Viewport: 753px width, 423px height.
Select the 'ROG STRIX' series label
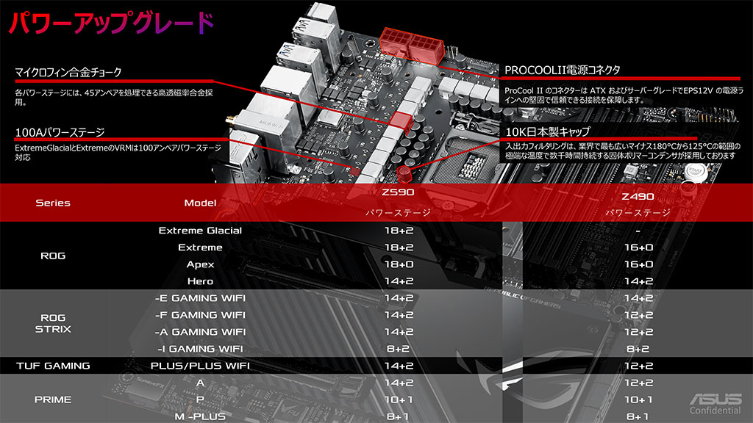coord(53,323)
